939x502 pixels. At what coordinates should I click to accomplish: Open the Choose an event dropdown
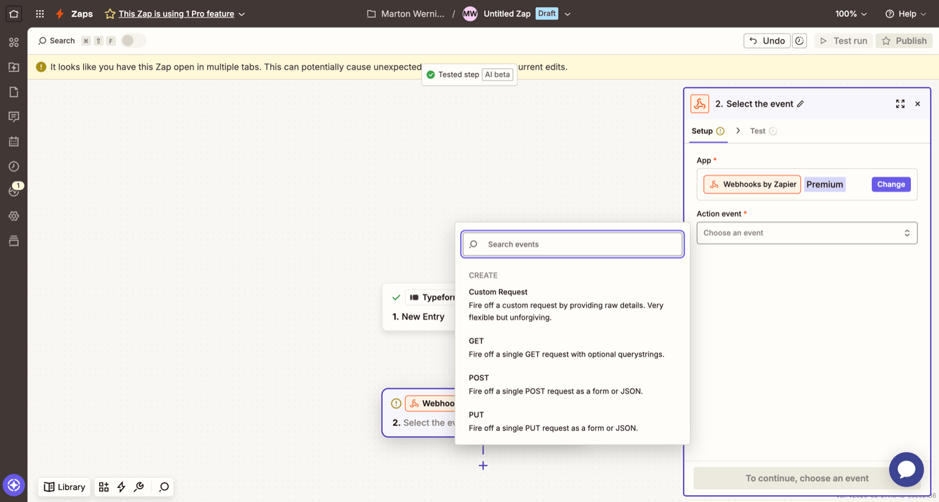pyautogui.click(x=806, y=233)
